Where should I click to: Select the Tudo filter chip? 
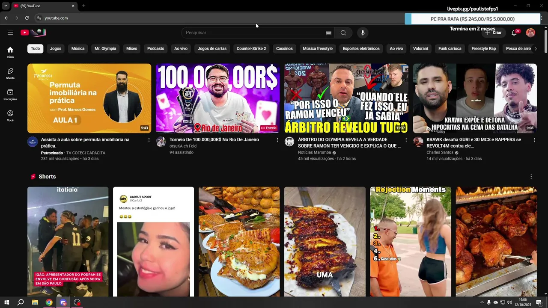pyautogui.click(x=36, y=49)
